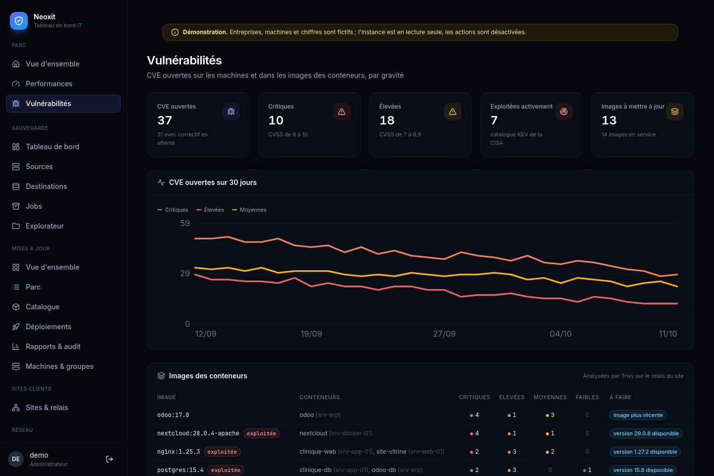The width and height of the screenshot is (714, 476).
Task: Click the bug icon in CVE ouvertes card
Action: pyautogui.click(x=231, y=112)
